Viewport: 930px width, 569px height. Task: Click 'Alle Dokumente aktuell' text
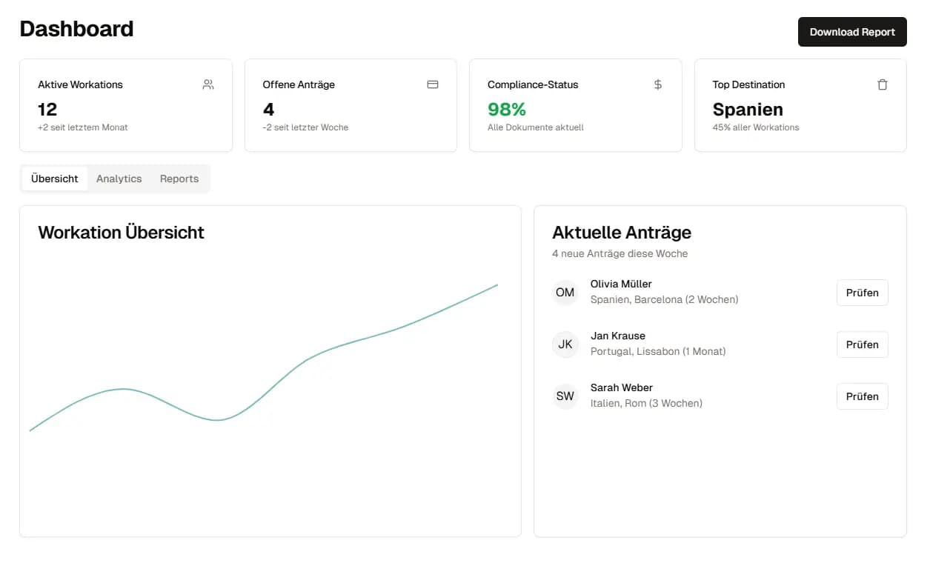pyautogui.click(x=536, y=127)
